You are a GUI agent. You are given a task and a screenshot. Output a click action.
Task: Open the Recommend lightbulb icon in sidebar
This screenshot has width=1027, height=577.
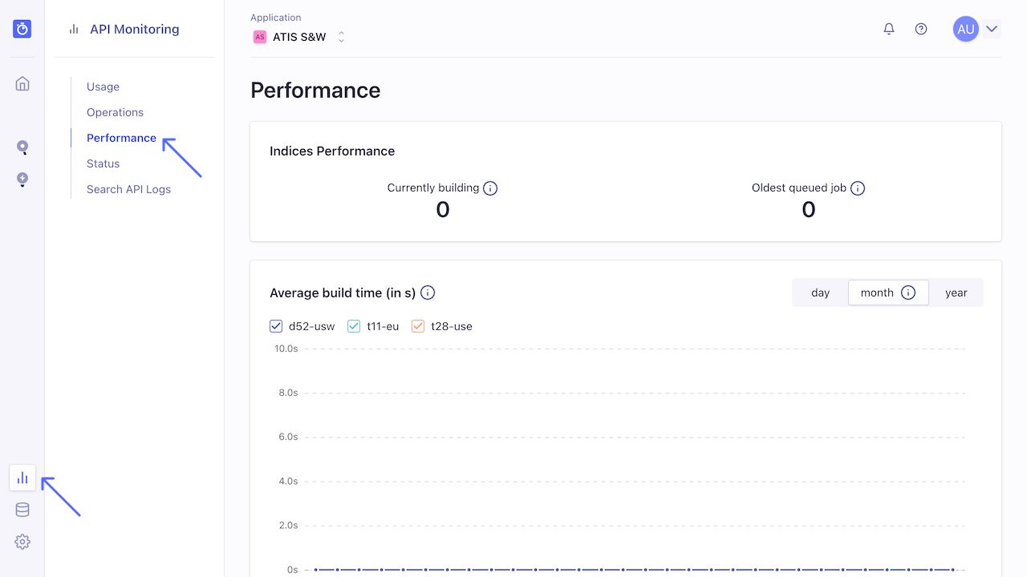pos(22,180)
